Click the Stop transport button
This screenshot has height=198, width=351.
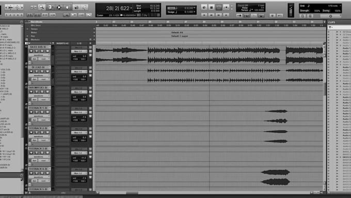click(x=211, y=7)
